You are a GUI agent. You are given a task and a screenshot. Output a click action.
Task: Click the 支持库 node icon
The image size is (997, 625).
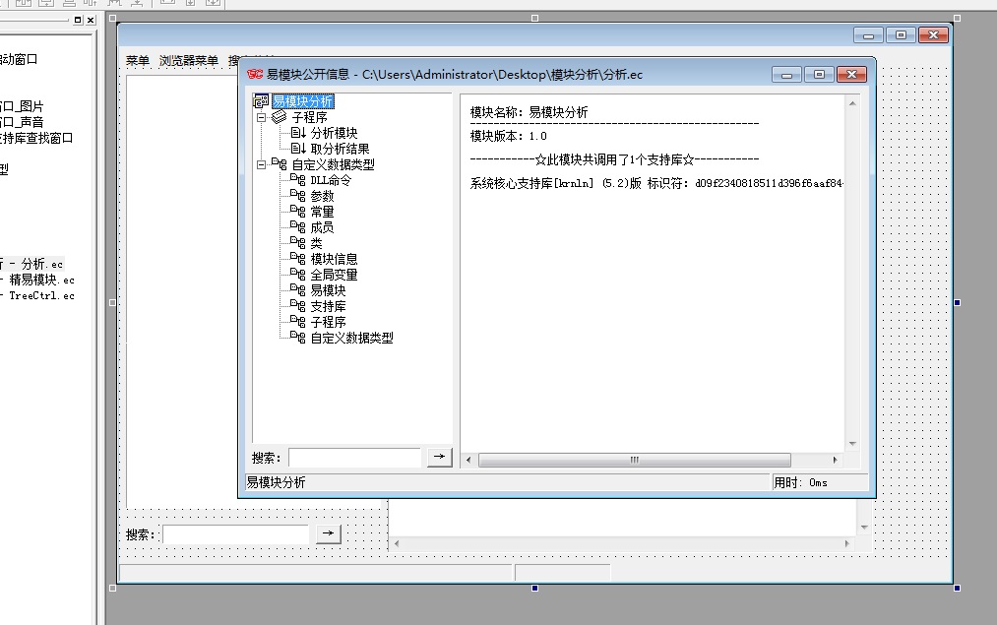pyautogui.click(x=298, y=306)
